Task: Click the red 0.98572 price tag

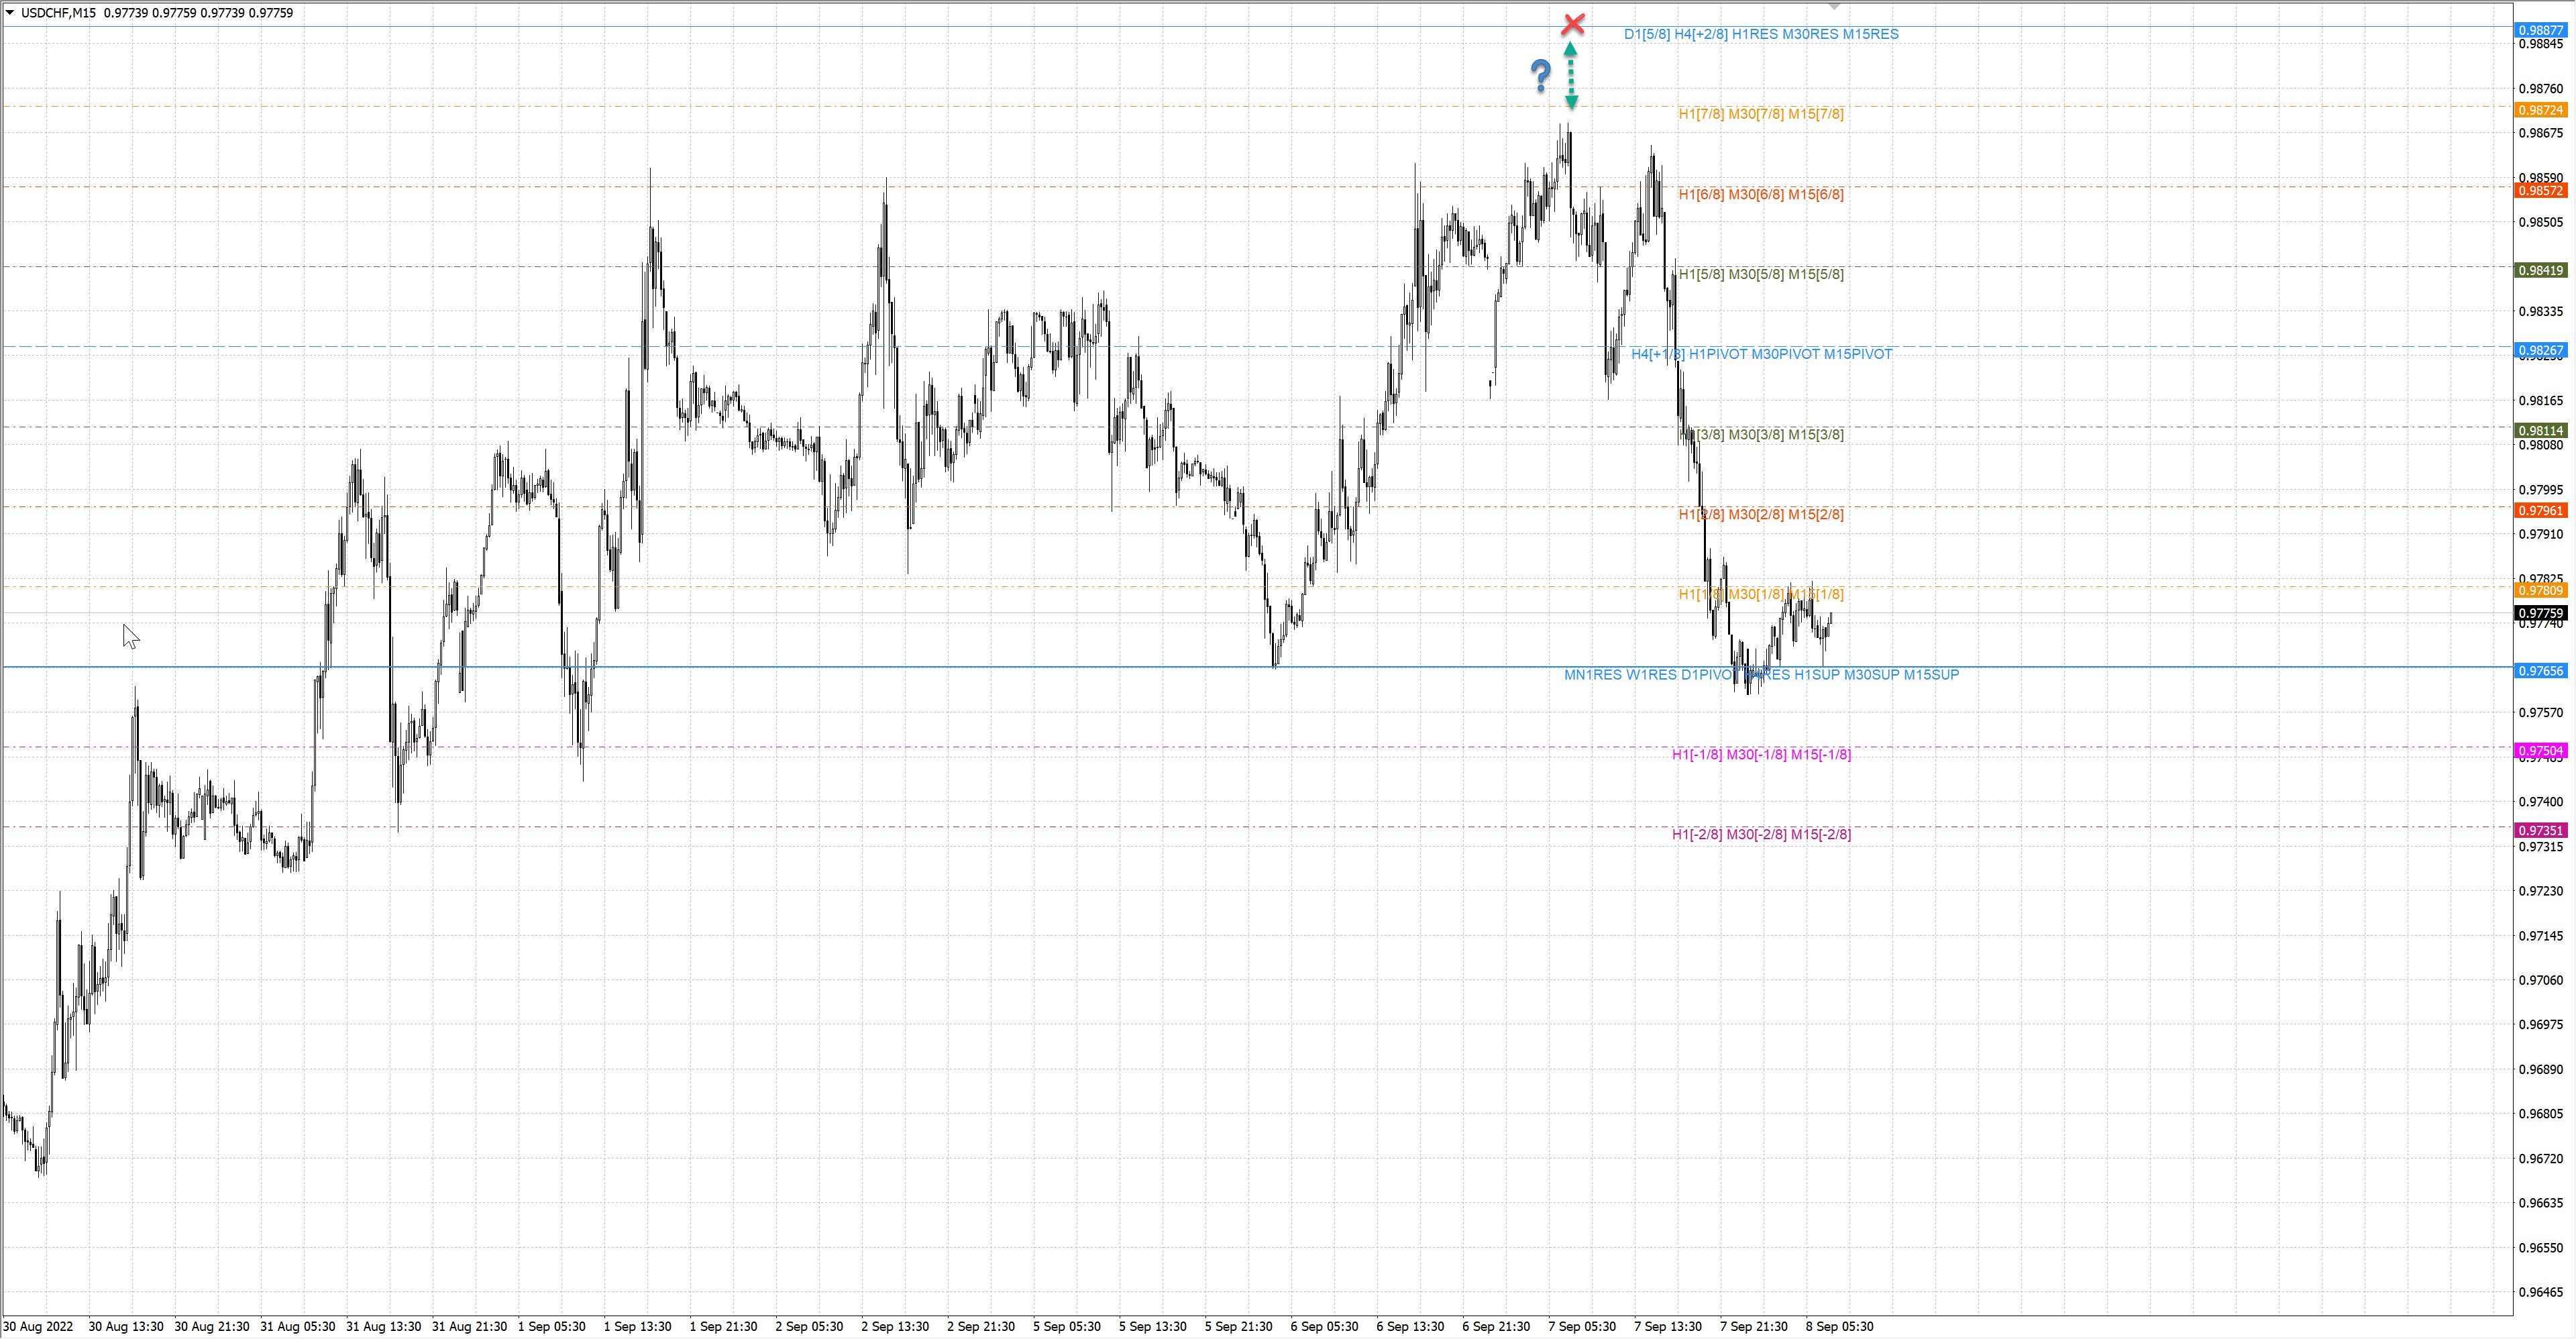Action: (x=2540, y=190)
